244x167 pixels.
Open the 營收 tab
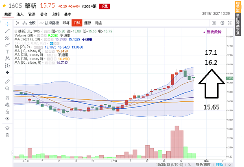[x=44, y=14]
